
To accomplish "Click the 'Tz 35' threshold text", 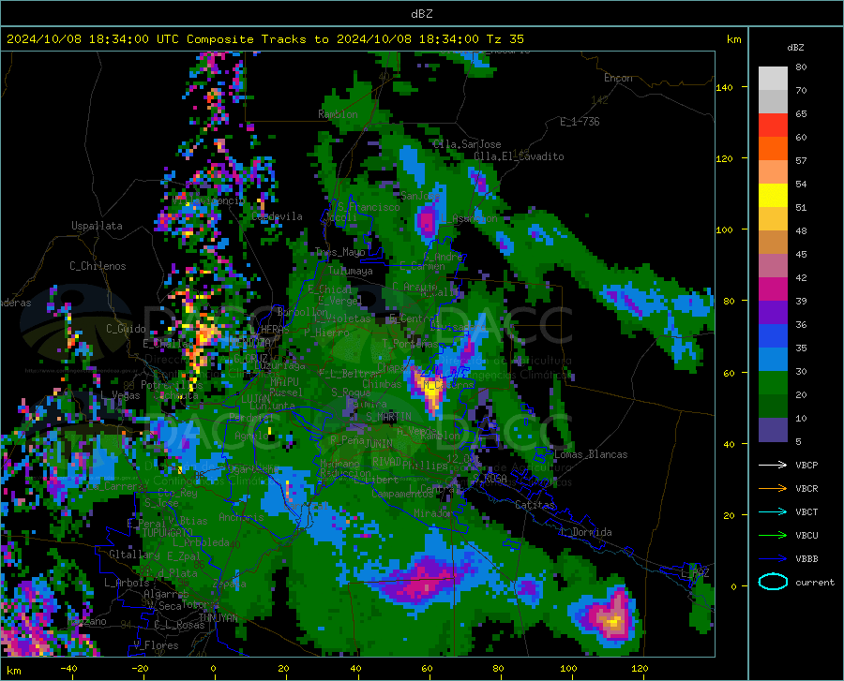I will [505, 39].
